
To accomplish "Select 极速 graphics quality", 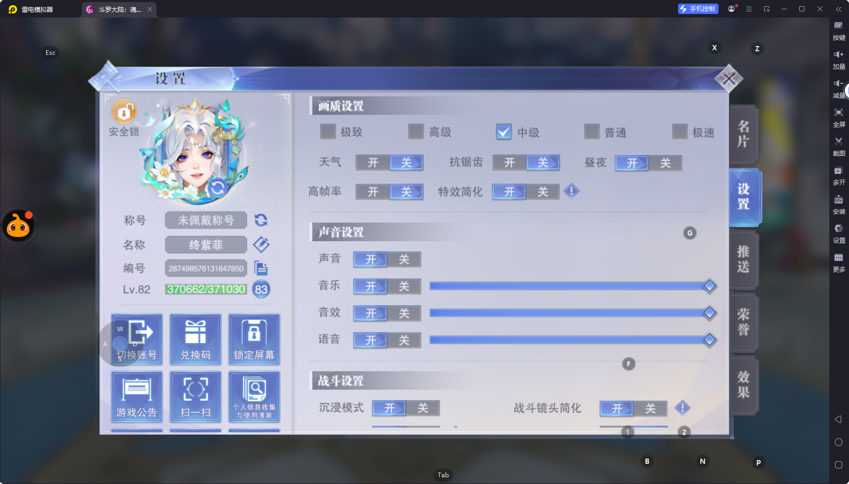I will click(680, 132).
